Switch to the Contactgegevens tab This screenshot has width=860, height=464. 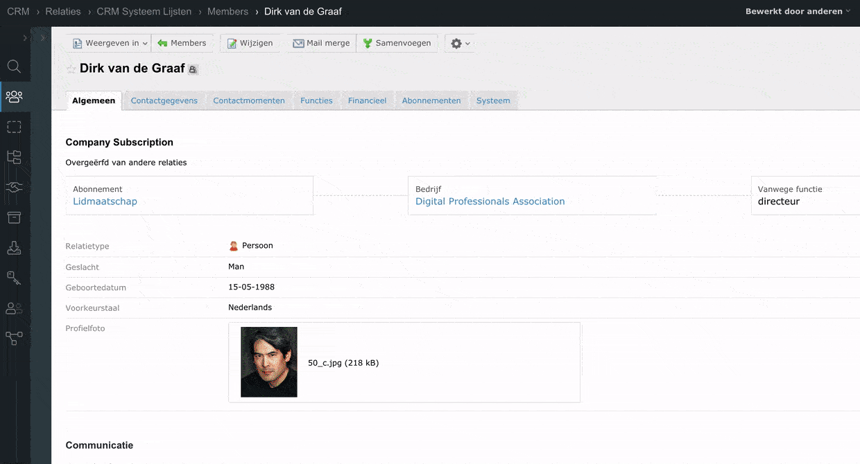164,100
